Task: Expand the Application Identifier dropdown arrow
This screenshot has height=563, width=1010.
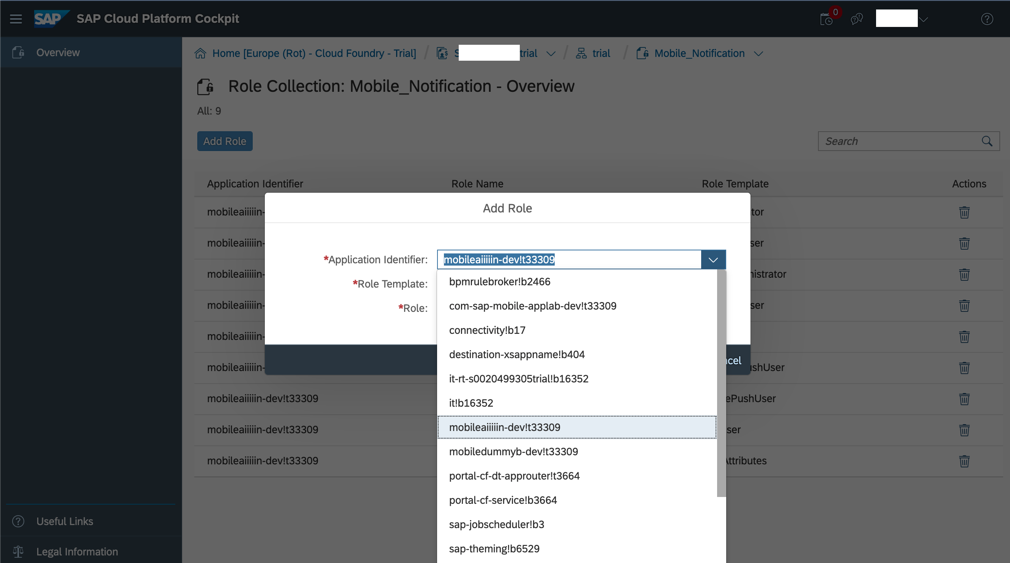Action: coord(713,259)
